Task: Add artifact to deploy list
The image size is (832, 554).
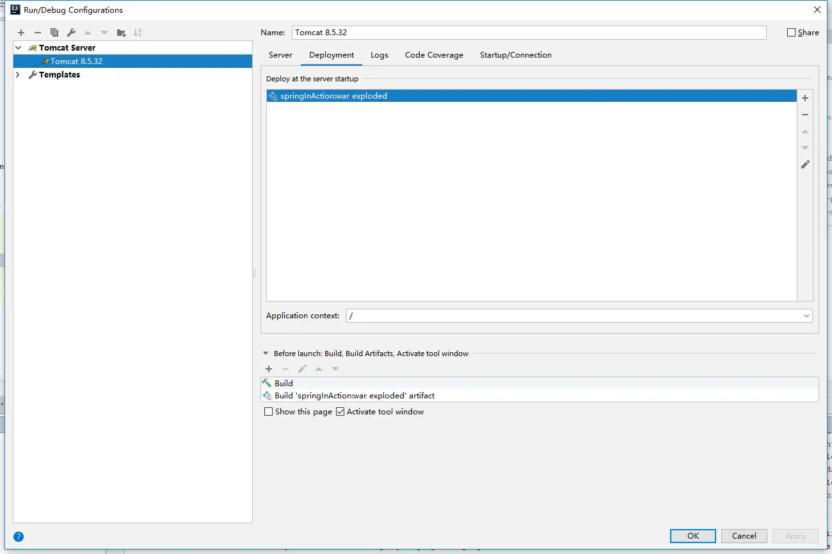Action: [805, 98]
